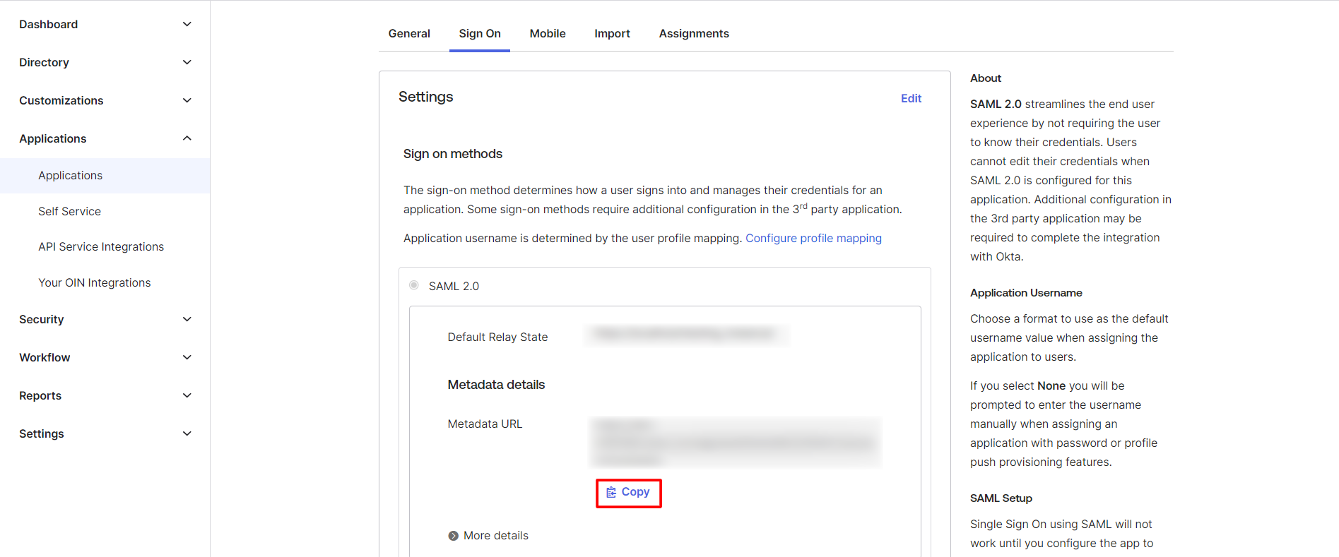Click the clipboard icon in Copy button
1339x557 pixels.
[x=611, y=492]
